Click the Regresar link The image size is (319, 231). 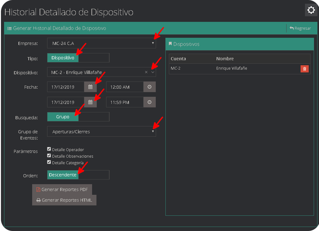coord(300,28)
